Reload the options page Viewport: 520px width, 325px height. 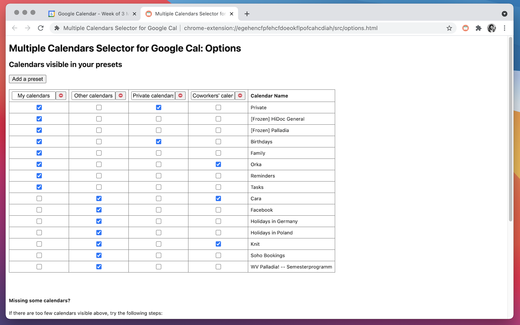click(x=41, y=28)
